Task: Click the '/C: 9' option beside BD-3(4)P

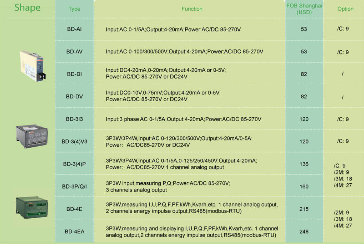Action: click(340, 166)
